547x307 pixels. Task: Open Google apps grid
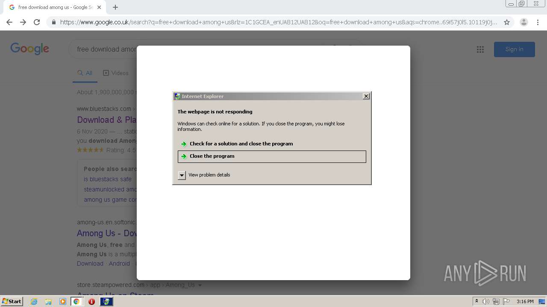(x=480, y=49)
